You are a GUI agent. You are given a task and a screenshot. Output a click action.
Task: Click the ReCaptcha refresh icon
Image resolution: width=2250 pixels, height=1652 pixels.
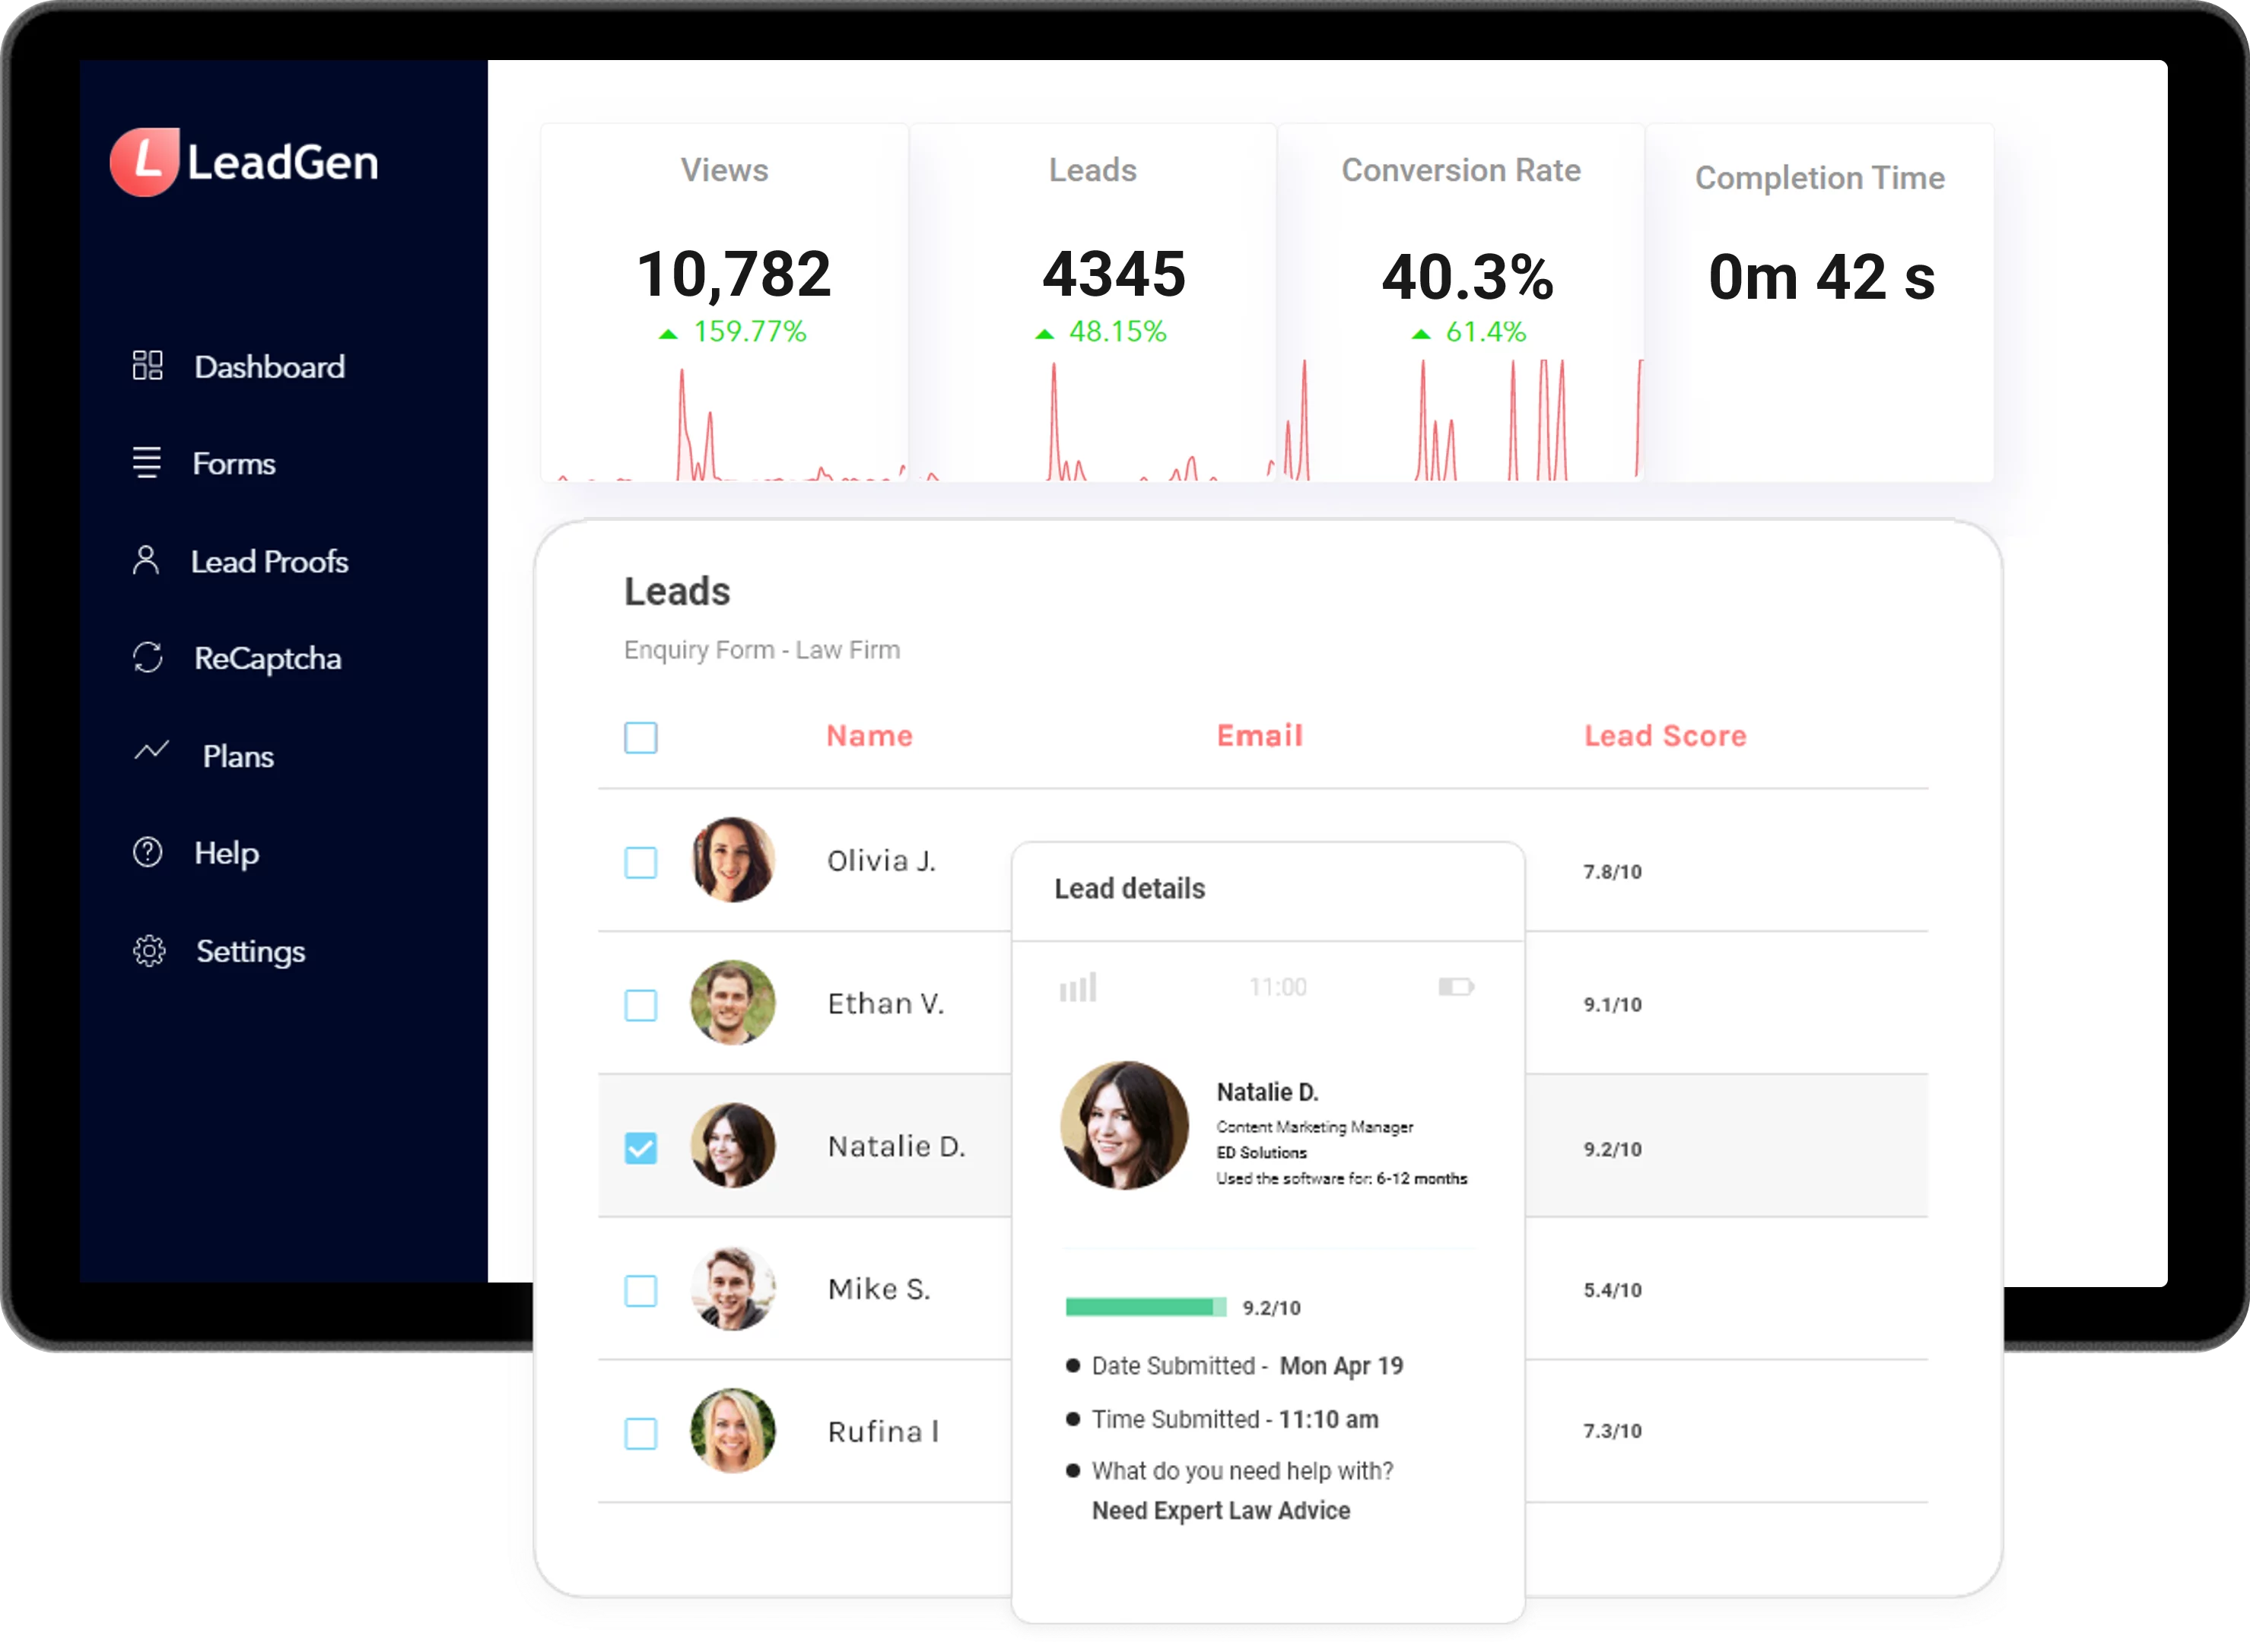(x=148, y=657)
